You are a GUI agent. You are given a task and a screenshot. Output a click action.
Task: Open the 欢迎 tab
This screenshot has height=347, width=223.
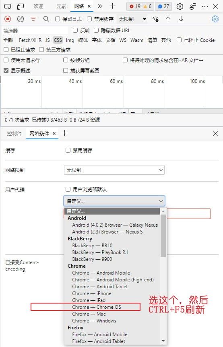coord(38,6)
